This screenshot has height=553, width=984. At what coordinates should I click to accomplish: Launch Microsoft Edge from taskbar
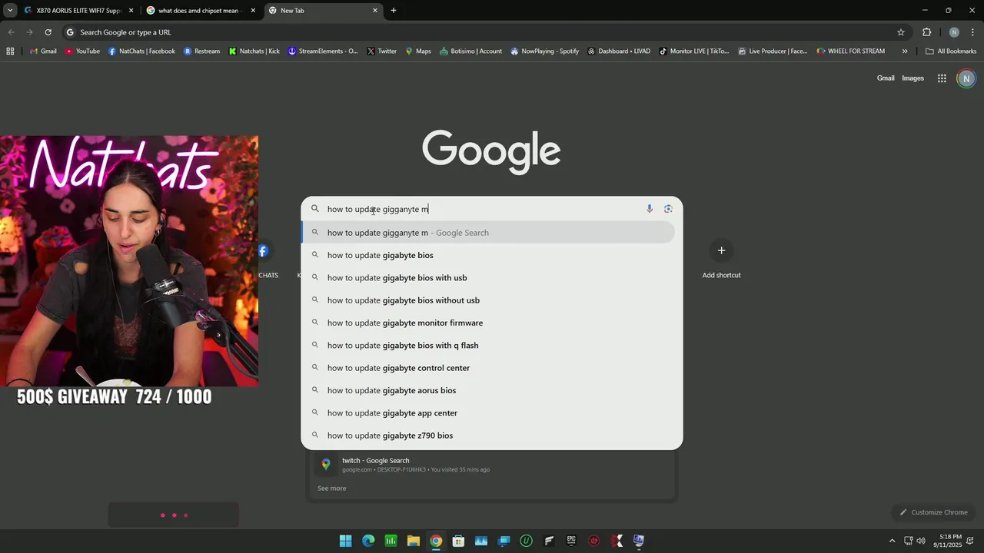tap(368, 541)
